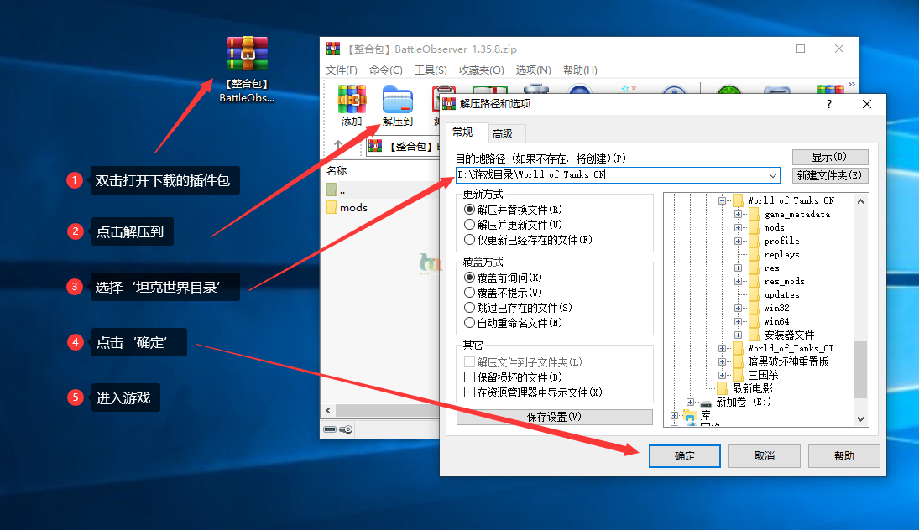Click the folder tree vertical scrollbar thumb
This screenshot has height=530, width=919.
(x=860, y=369)
